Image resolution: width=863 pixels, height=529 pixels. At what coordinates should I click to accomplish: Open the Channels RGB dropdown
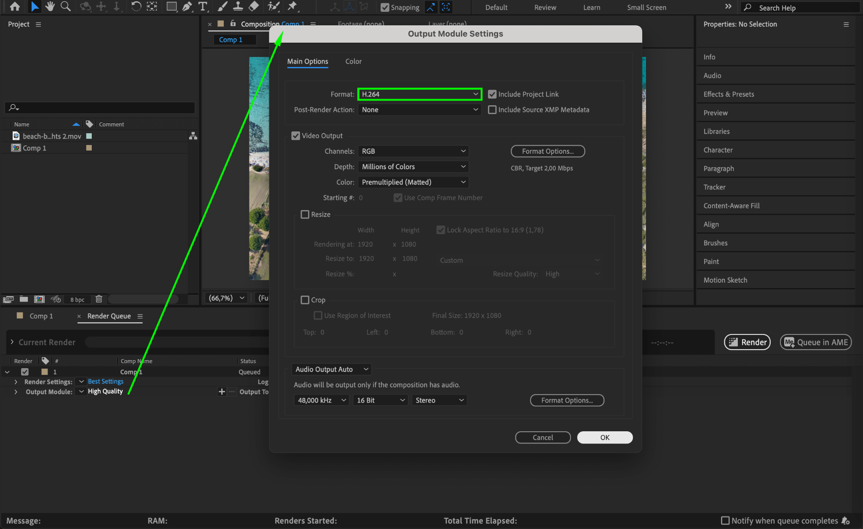413,151
